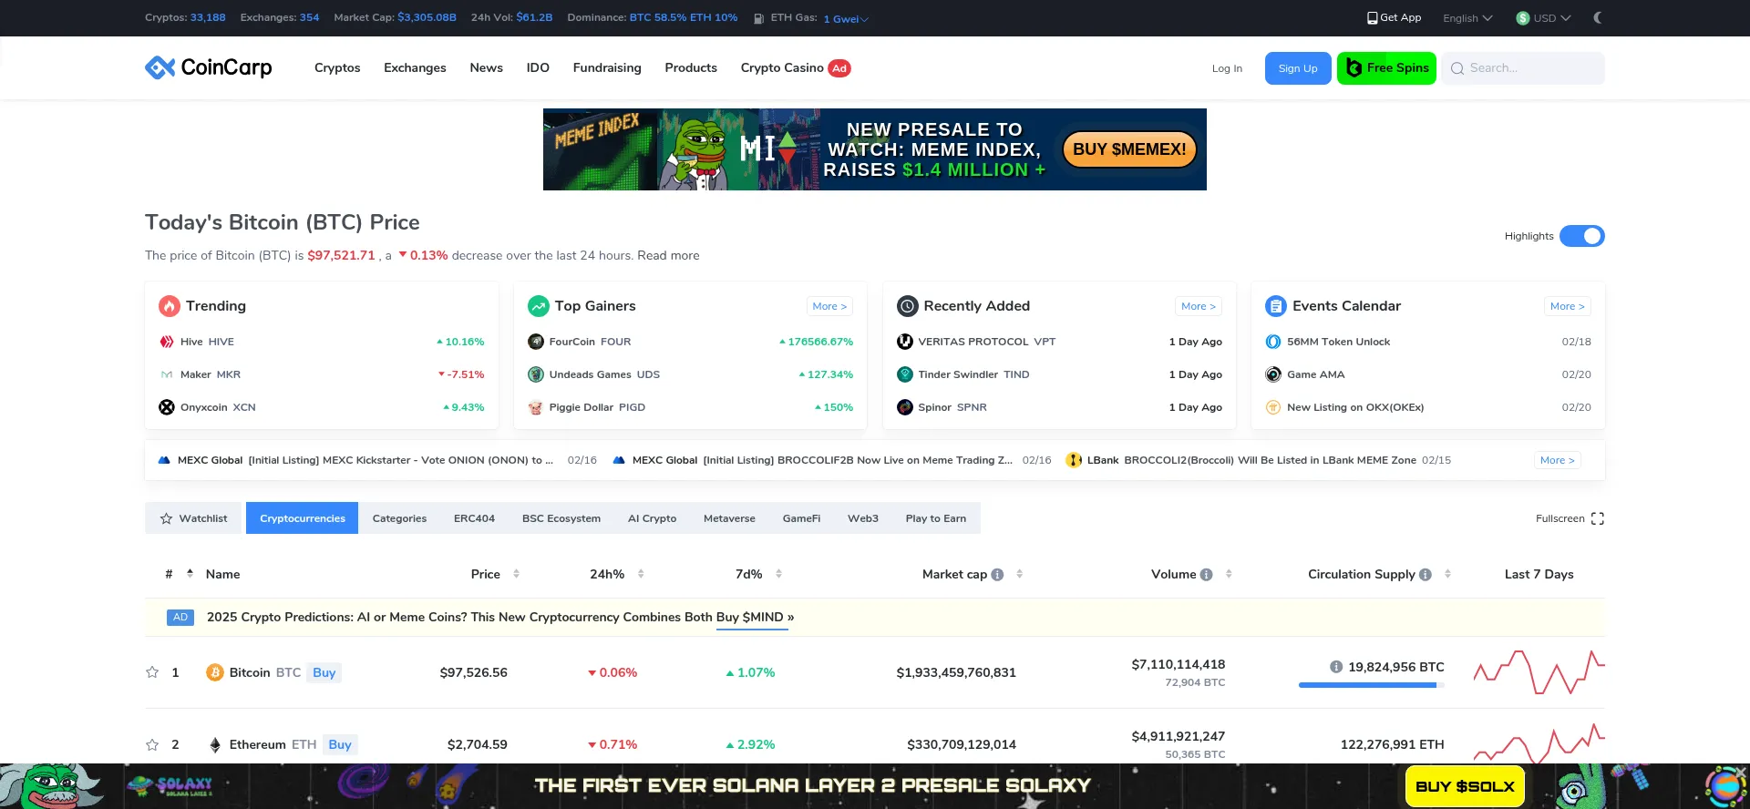This screenshot has width=1750, height=809.
Task: Click the Log In link
Action: tap(1227, 68)
